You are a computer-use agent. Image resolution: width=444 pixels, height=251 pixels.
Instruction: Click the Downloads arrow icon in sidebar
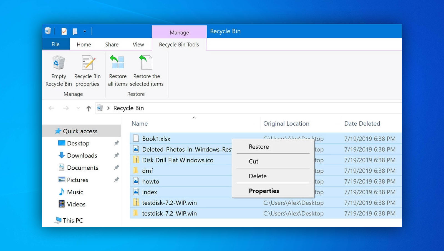62,155
